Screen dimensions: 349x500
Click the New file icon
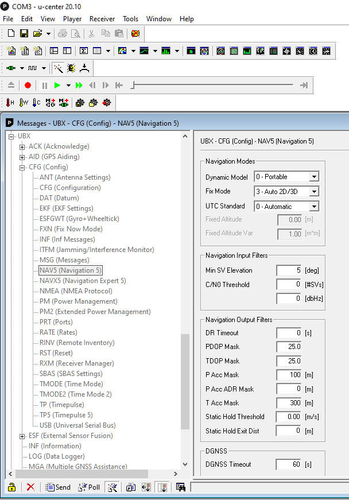pyautogui.click(x=11, y=33)
